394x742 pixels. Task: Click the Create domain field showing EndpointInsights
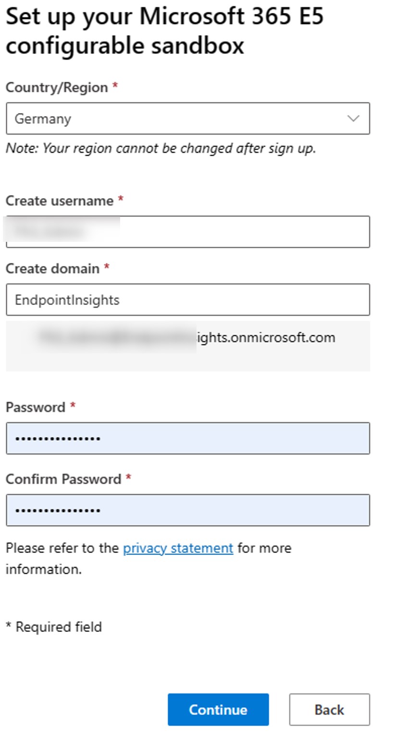click(187, 299)
